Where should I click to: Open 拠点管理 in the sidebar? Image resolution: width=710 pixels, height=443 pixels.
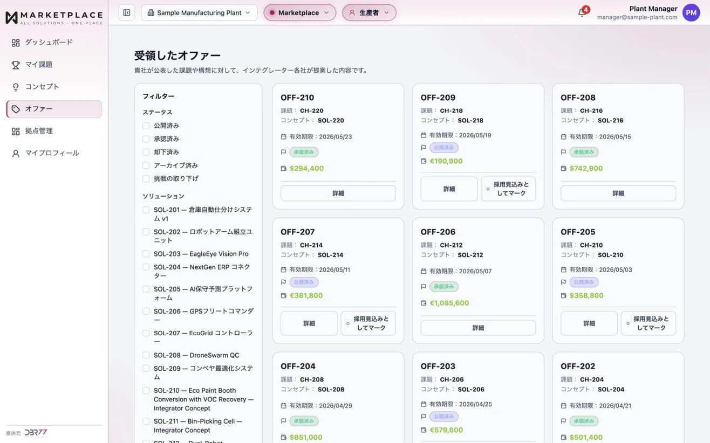tap(54, 131)
